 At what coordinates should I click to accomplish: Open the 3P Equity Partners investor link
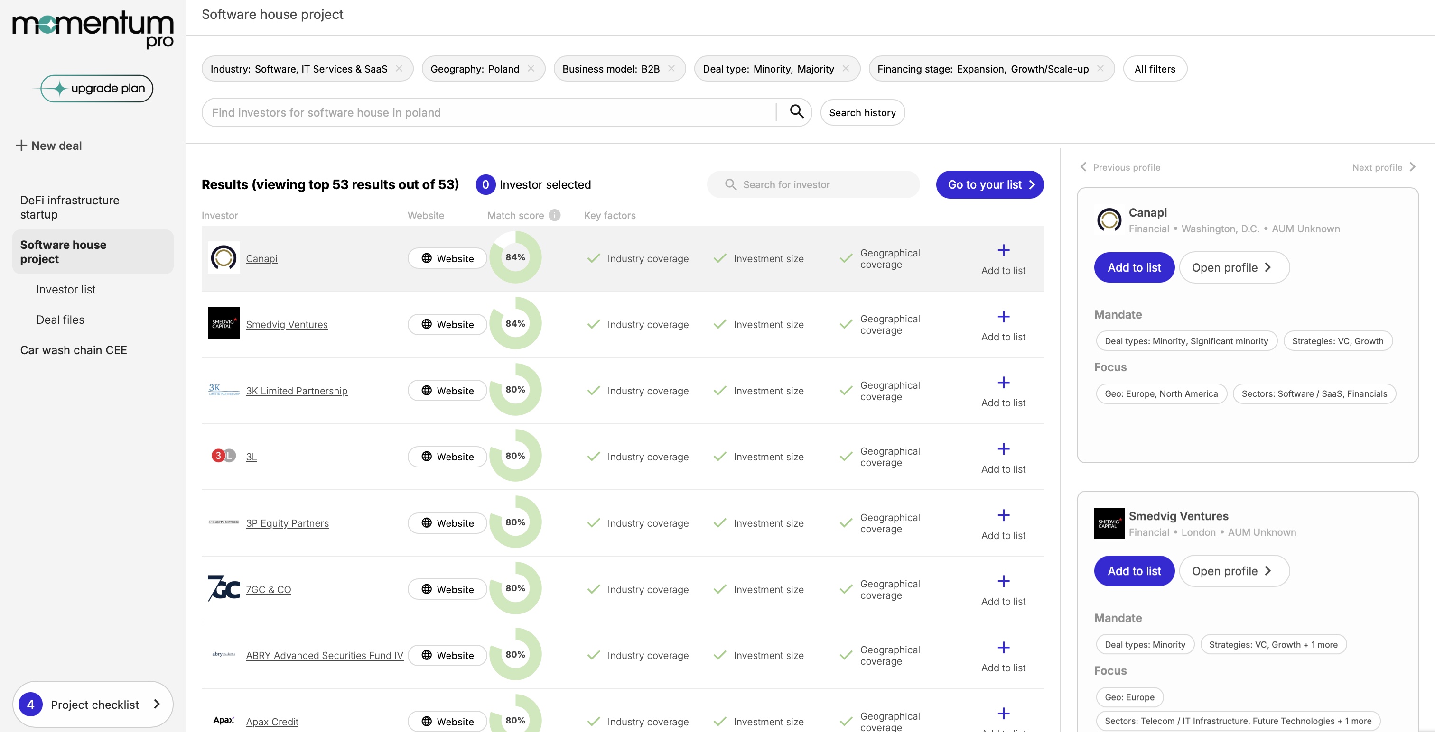288,523
